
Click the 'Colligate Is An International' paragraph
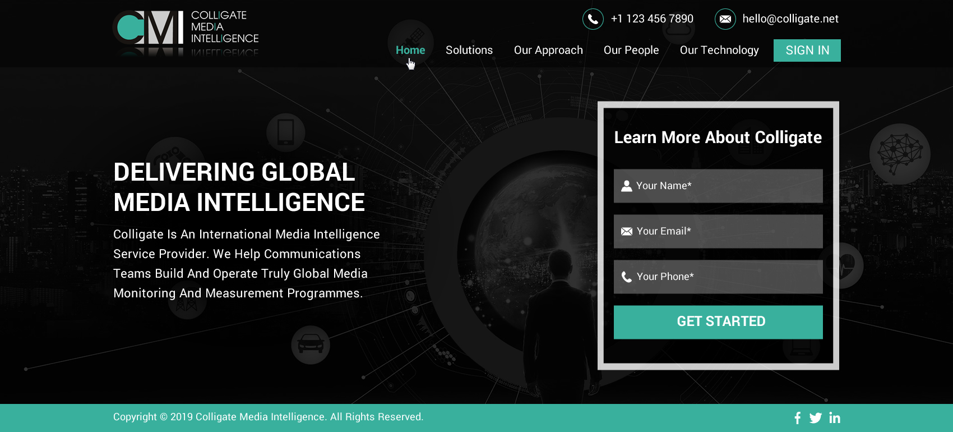pos(247,264)
